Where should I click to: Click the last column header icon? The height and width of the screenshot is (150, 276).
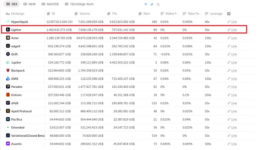point(229,14)
